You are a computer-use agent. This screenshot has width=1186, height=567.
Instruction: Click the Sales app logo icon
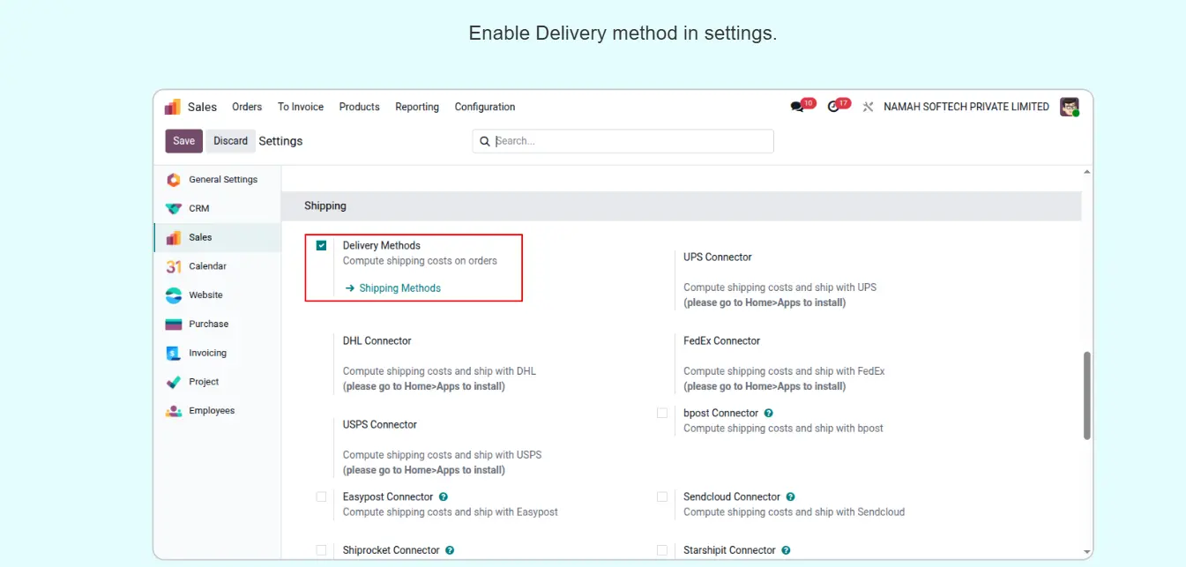click(x=173, y=107)
